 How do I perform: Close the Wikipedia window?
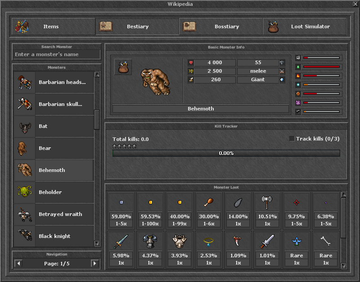coord(355,4)
